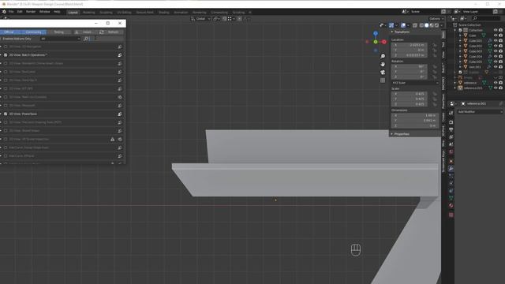This screenshot has width=505, height=284.
Task: Click the community icon on PowerSave row
Action: click(x=120, y=114)
